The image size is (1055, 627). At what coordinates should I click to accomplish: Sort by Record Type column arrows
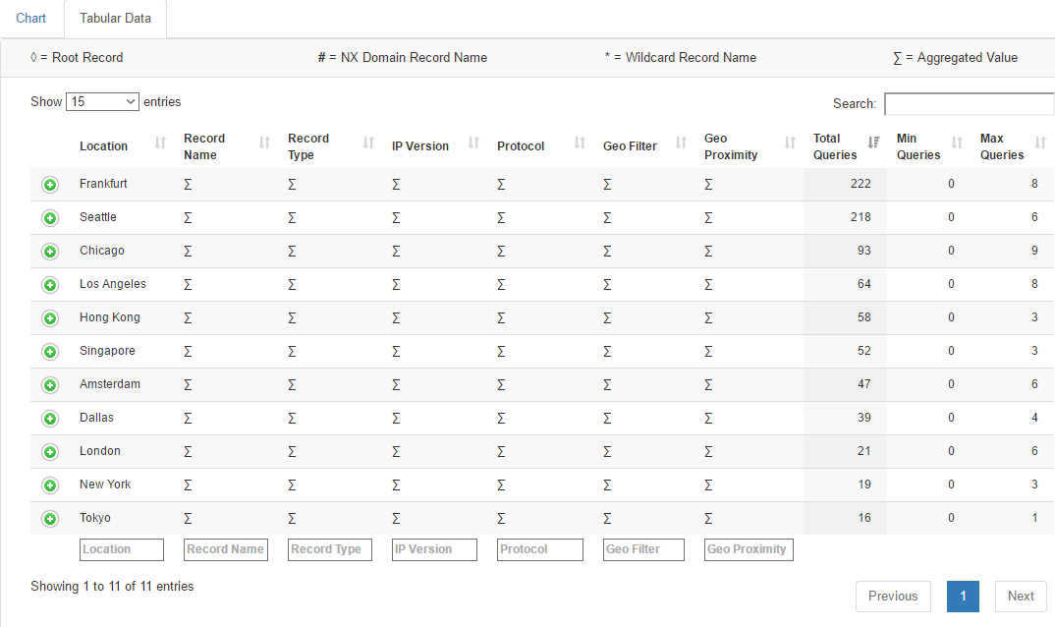(x=368, y=142)
